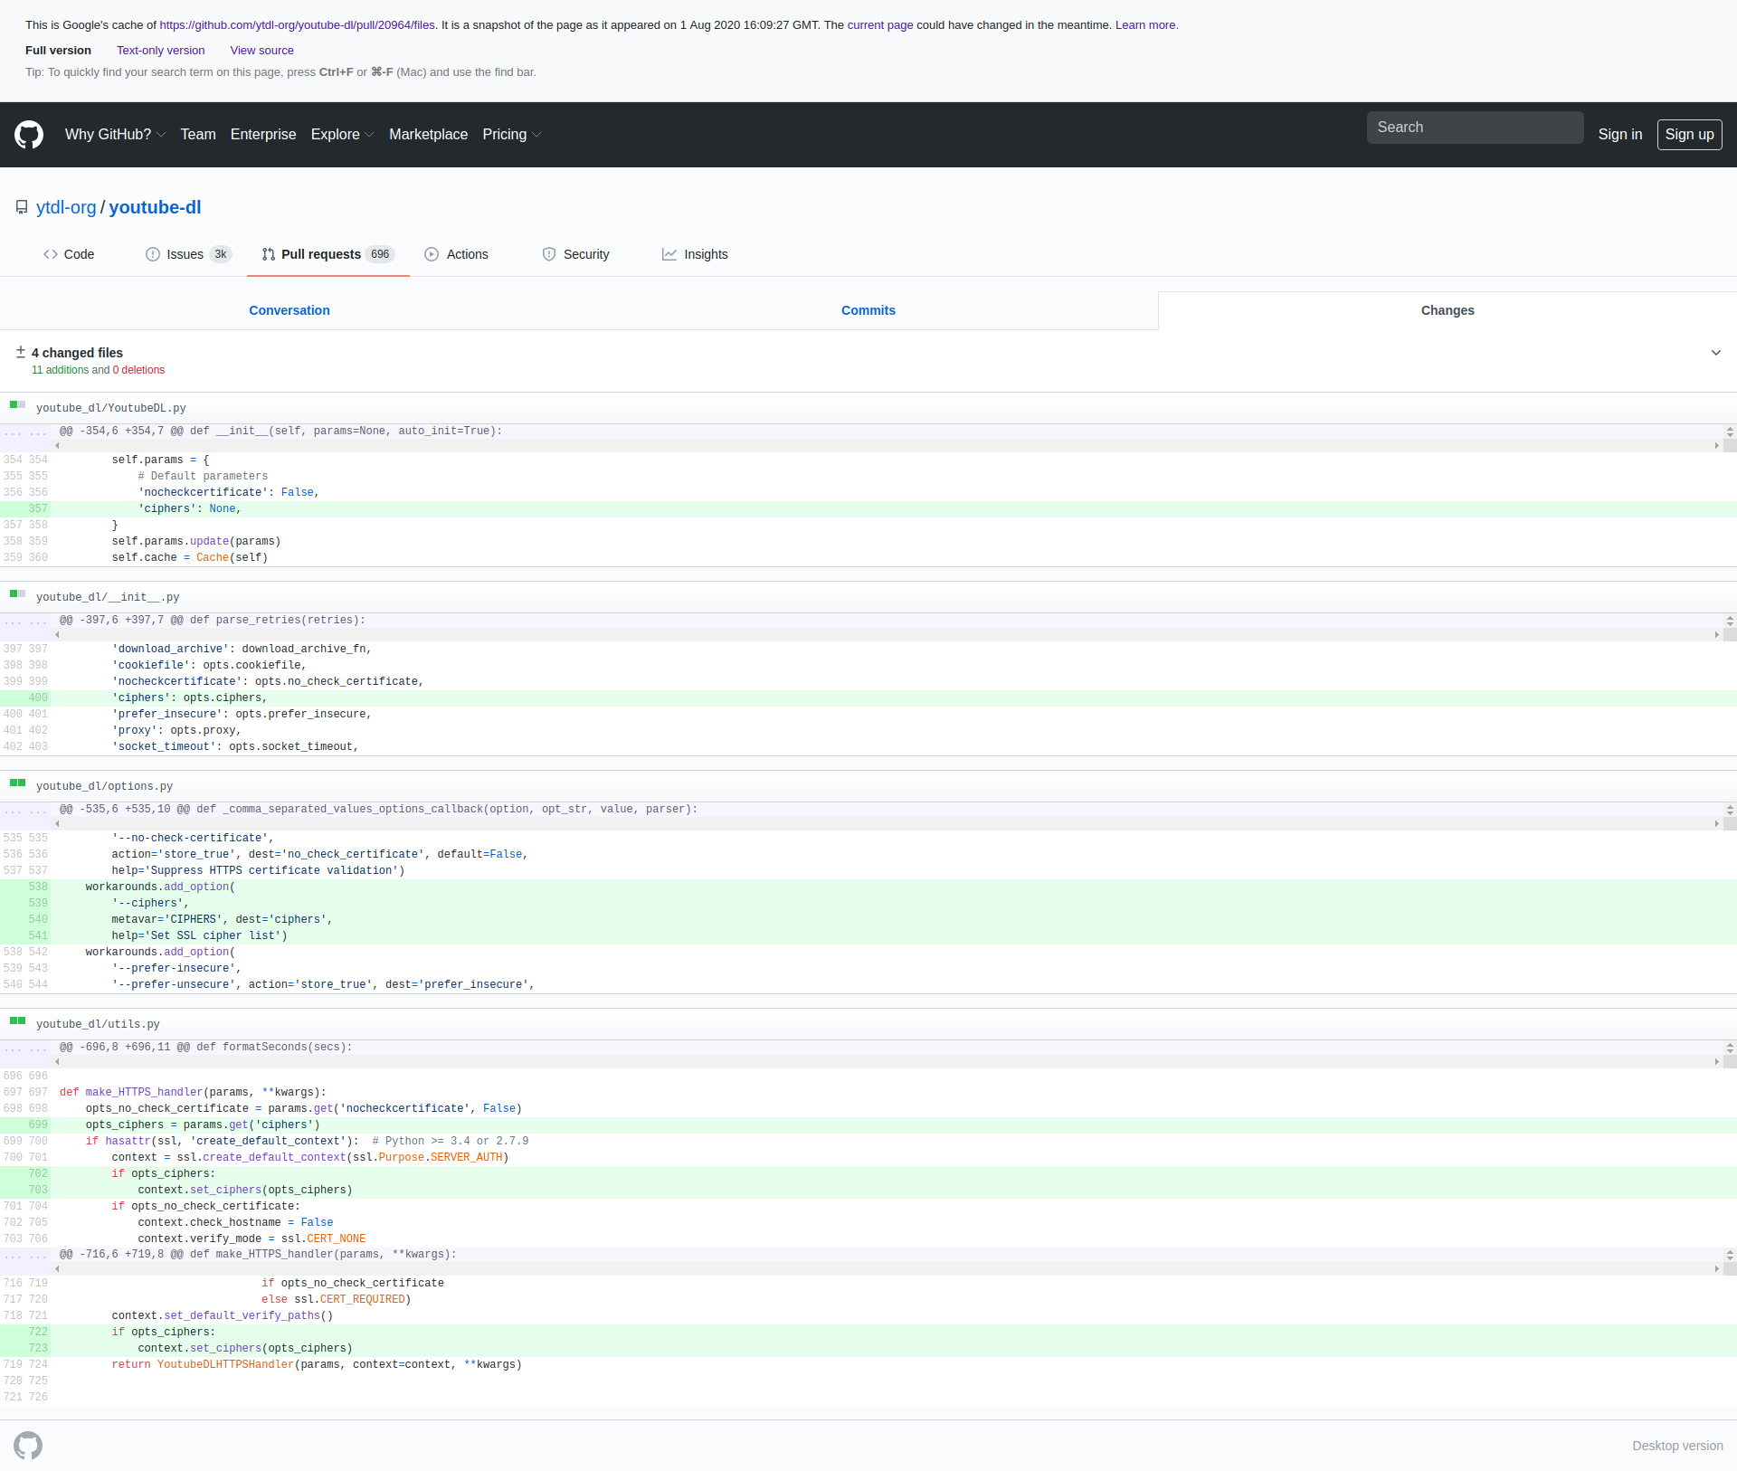The width and height of the screenshot is (1737, 1471).
Task: Click the Code tab angle-brackets icon
Action: pos(51,254)
